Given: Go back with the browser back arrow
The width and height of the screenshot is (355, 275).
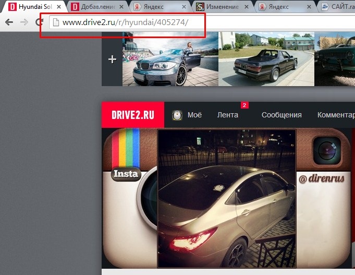Looking at the screenshot, I should 9,22.
